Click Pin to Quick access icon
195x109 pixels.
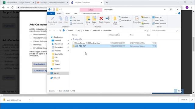(x=52, y=18)
